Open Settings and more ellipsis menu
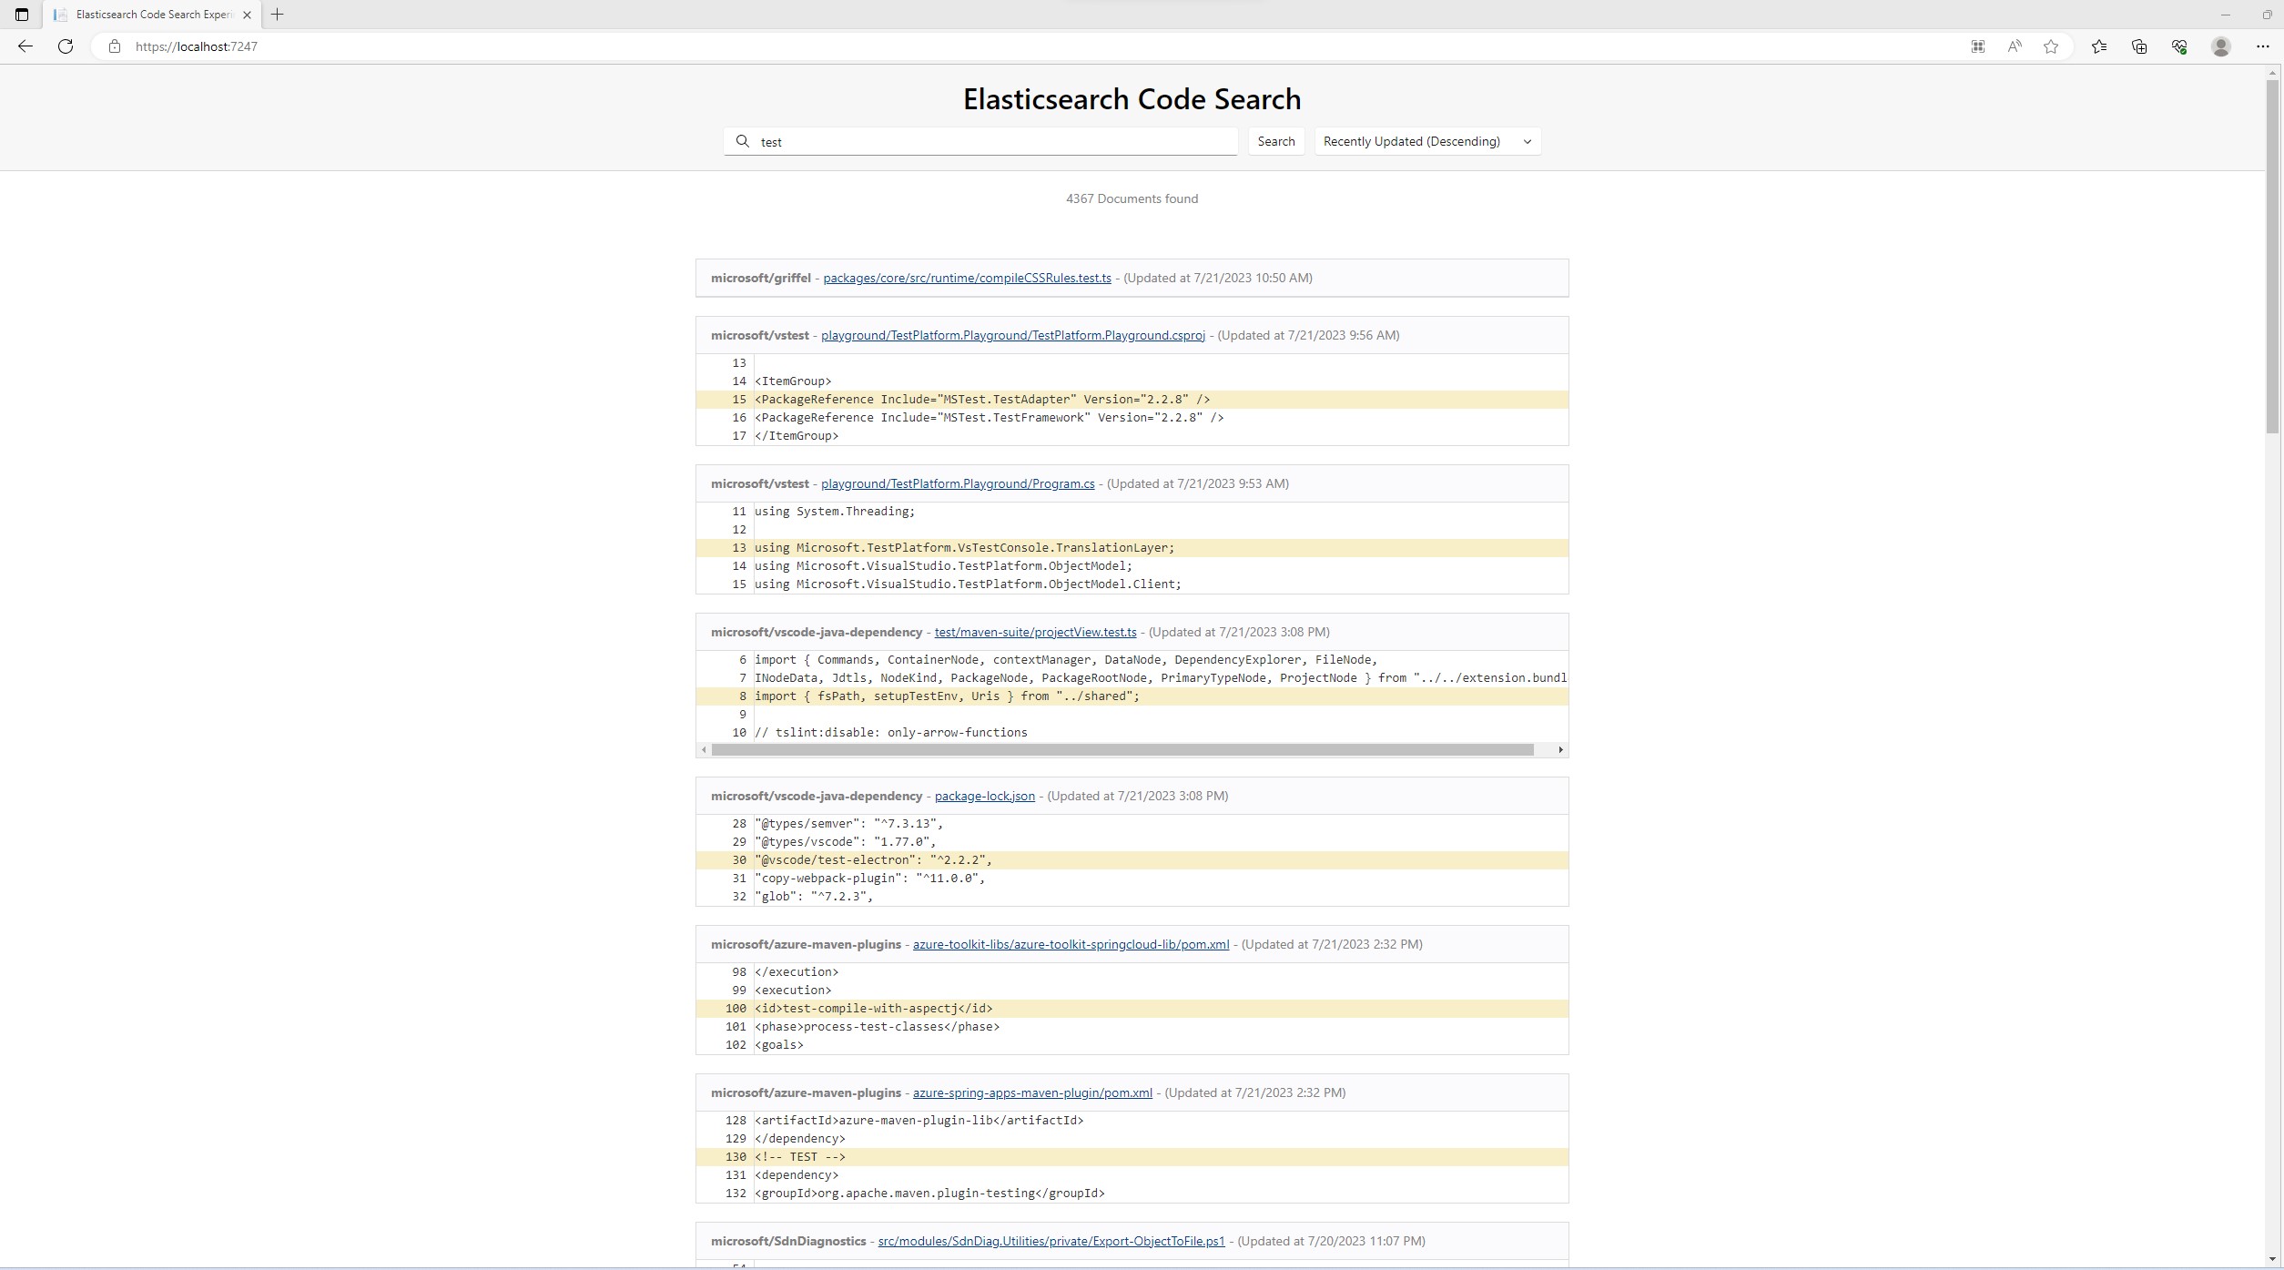The height and width of the screenshot is (1270, 2284). coord(2262,46)
